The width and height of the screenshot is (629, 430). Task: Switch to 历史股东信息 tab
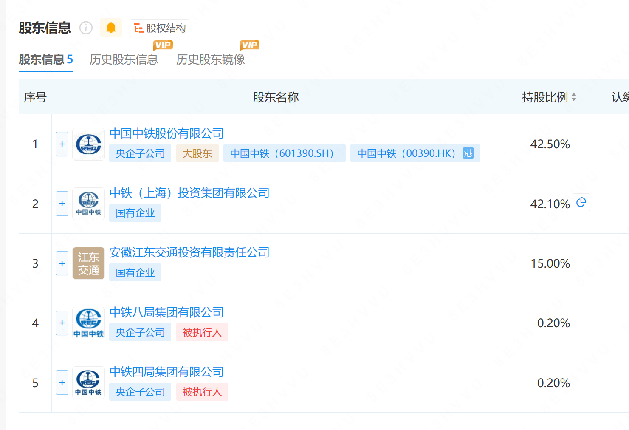124,59
